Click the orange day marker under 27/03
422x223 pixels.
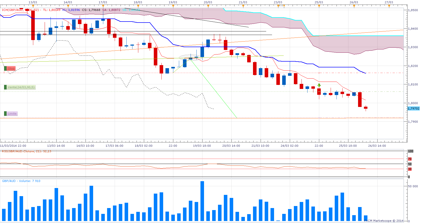tap(389, 6)
